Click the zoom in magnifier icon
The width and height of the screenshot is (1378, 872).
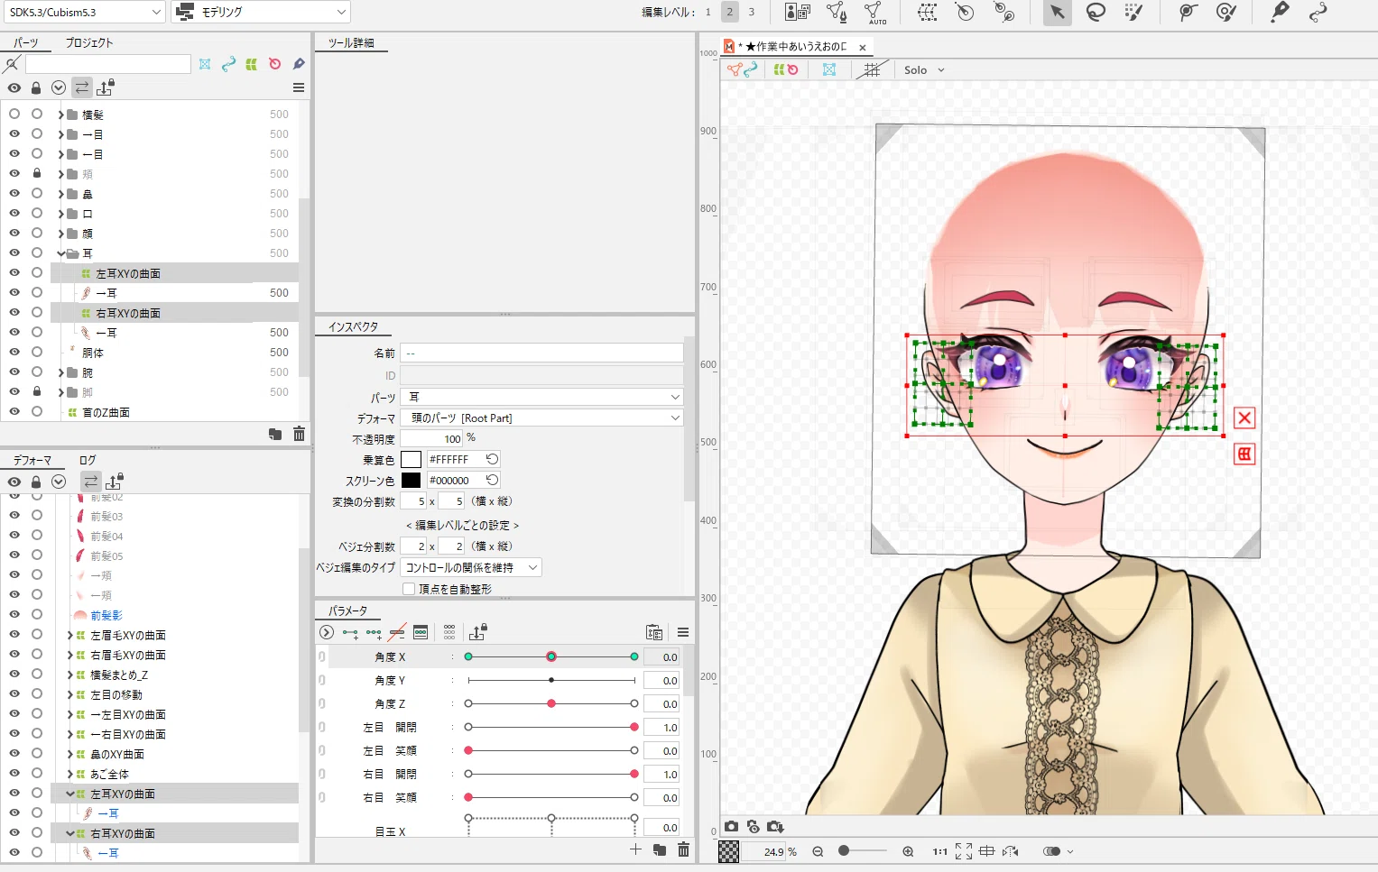908,851
